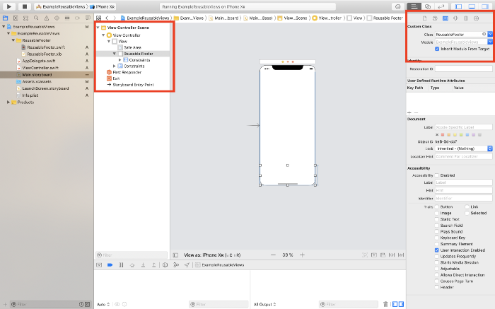Toggle the Debug area visibility
Image resolution: width=495 pixels, height=309 pixels.
tap(472, 6)
